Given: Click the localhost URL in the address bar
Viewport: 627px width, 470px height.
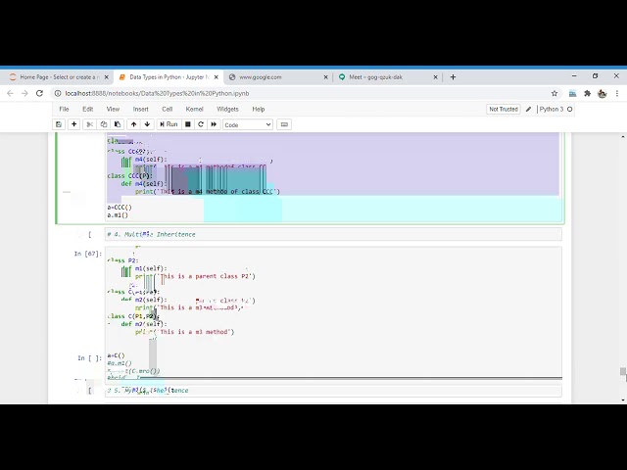Looking at the screenshot, I should pyautogui.click(x=157, y=94).
